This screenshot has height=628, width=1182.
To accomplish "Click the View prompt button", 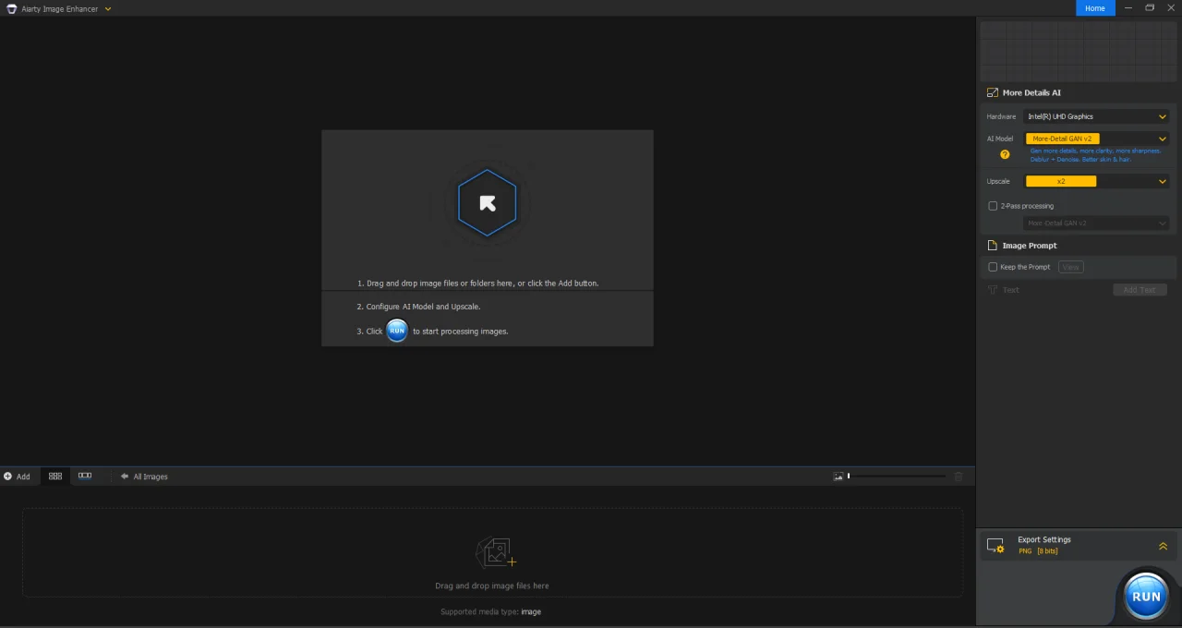I will (x=1071, y=267).
